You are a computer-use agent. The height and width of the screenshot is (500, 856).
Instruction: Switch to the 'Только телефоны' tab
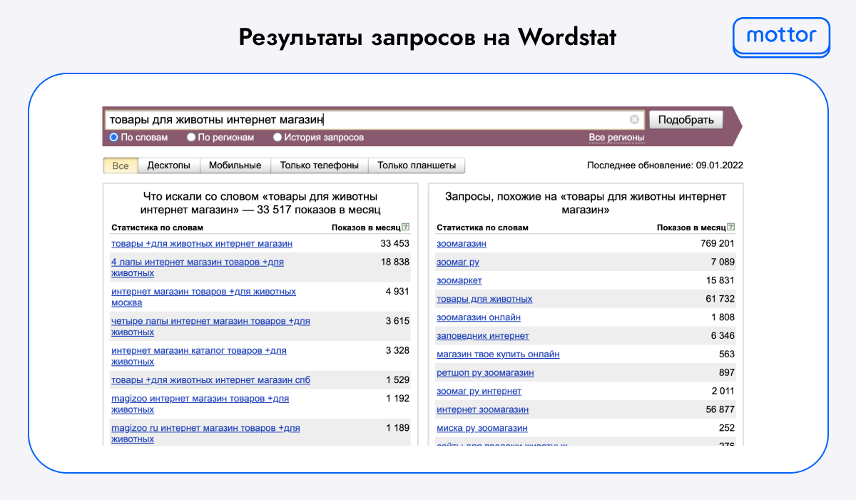pos(319,165)
